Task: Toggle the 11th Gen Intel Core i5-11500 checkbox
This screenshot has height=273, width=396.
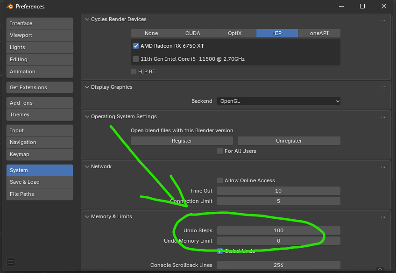Action: (136, 59)
